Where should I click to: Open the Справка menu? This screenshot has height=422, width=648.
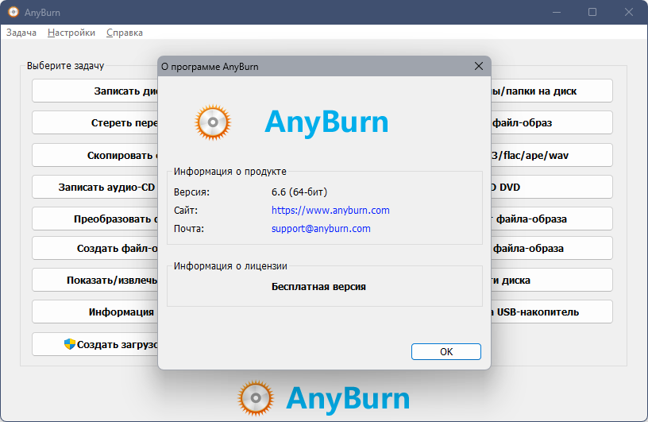coord(125,33)
